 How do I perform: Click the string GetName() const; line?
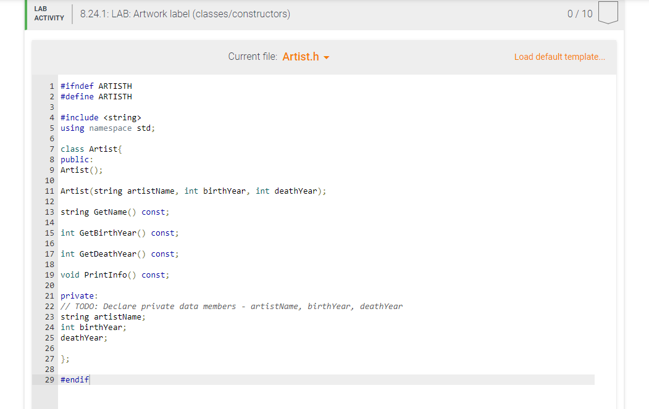click(115, 212)
